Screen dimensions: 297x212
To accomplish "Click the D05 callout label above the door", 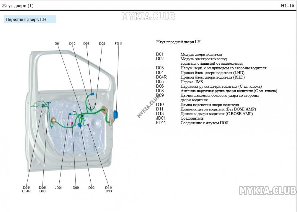I will 102,44.
